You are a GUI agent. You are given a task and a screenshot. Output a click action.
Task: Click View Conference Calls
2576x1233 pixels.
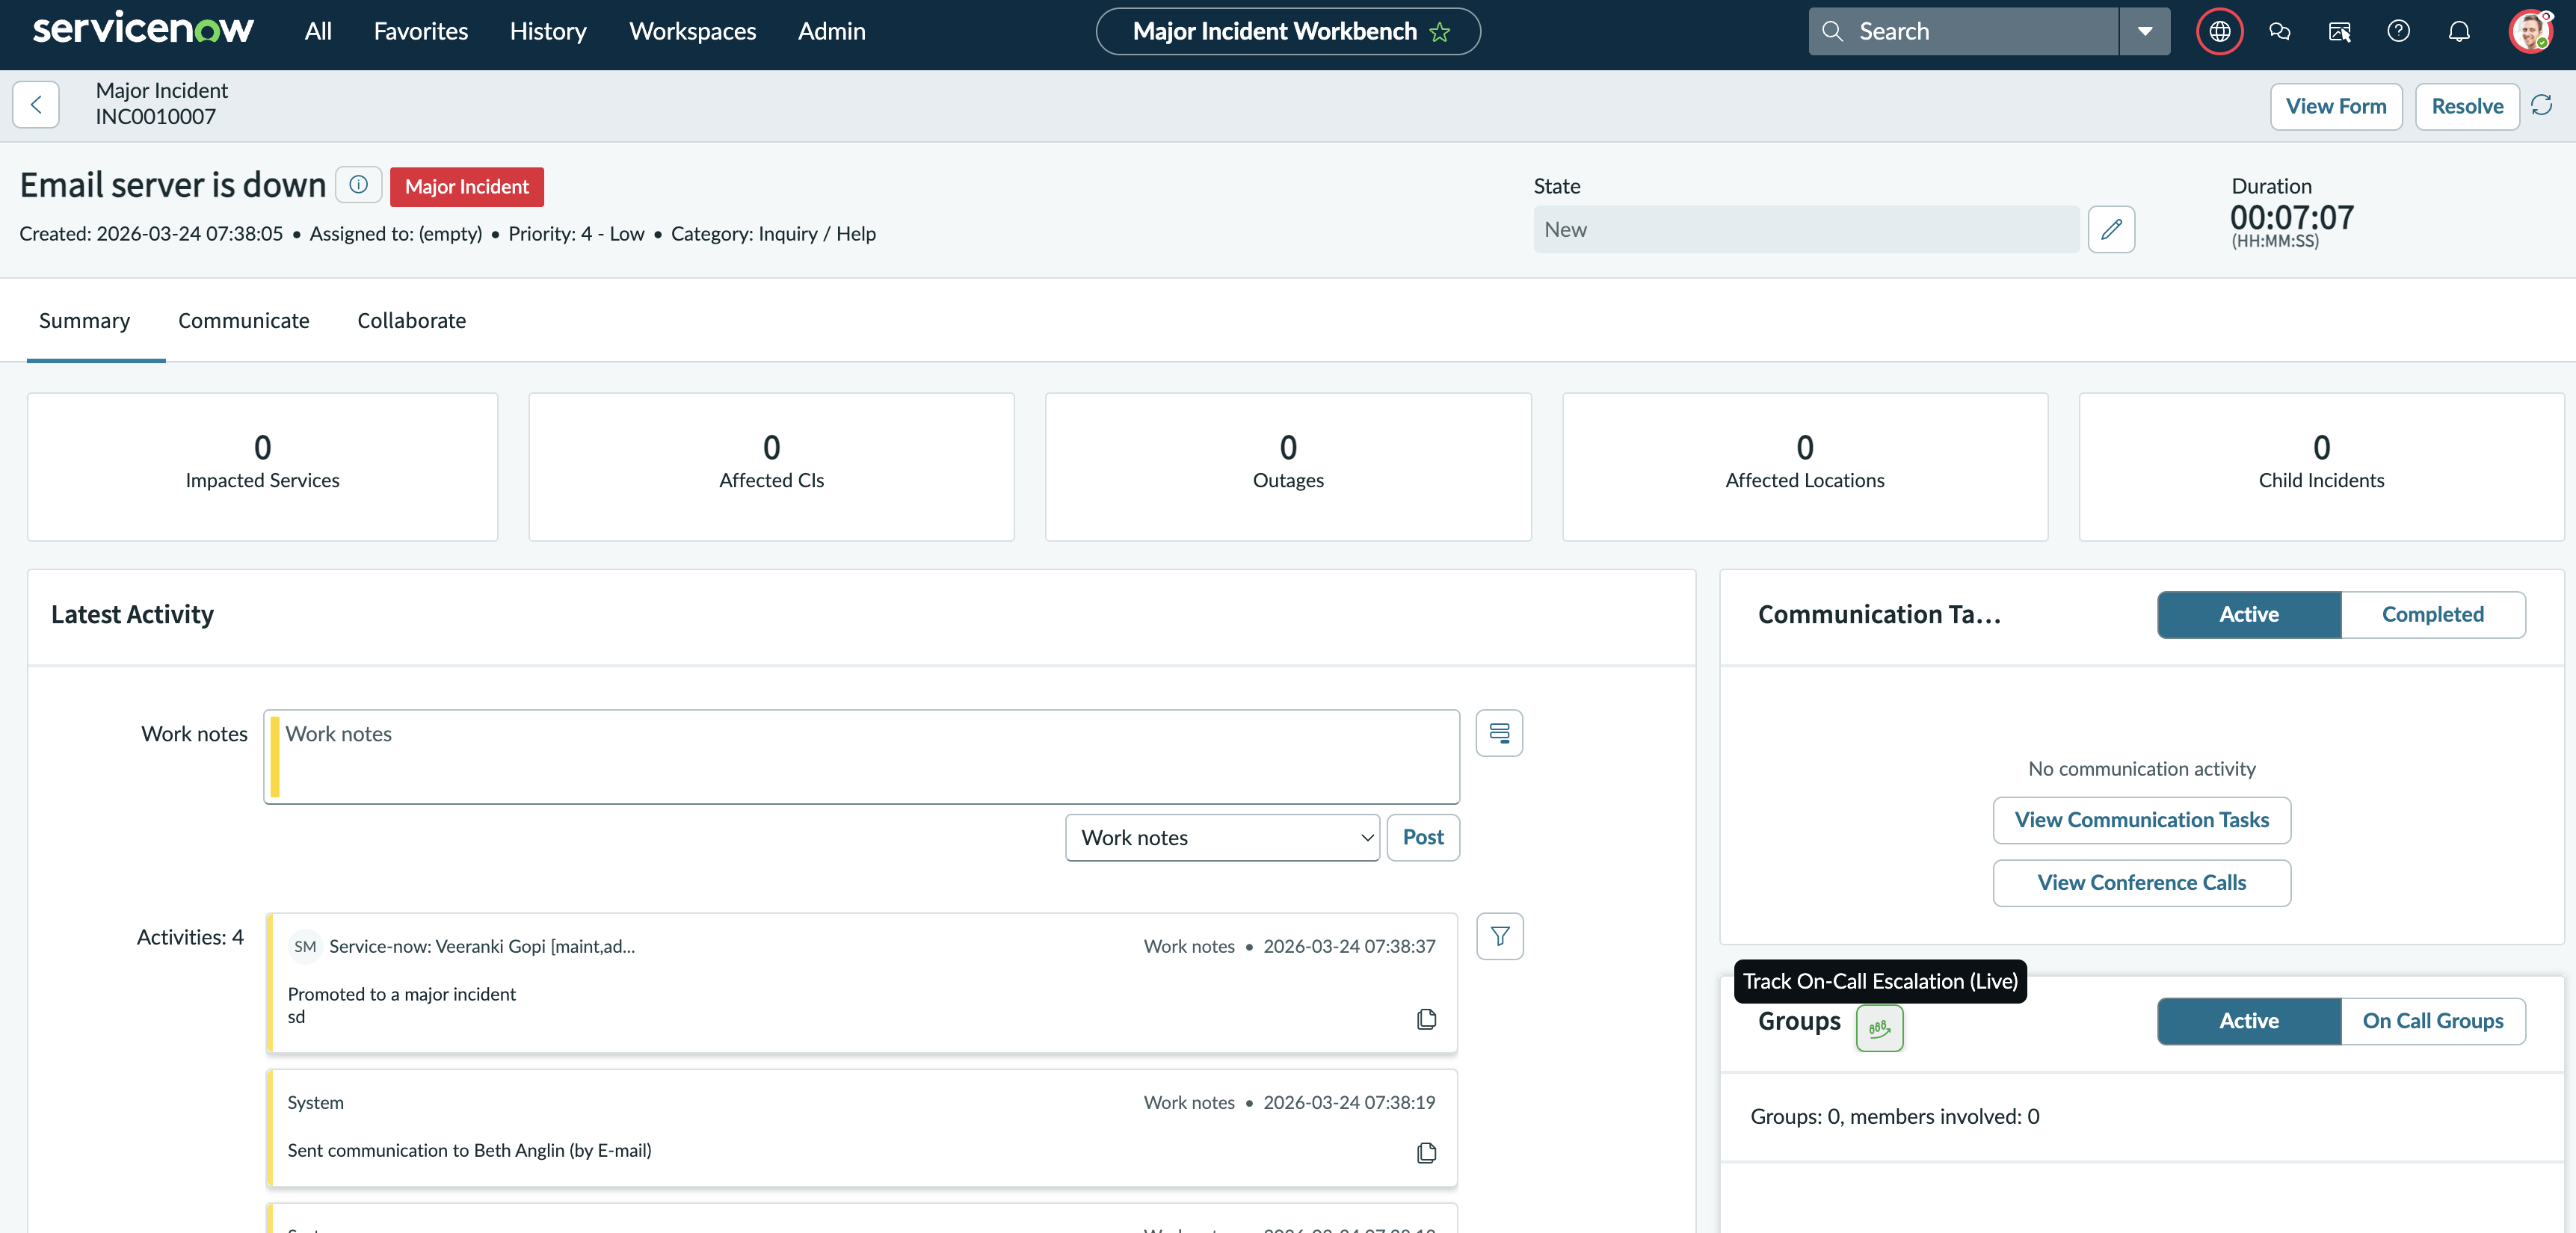(x=2141, y=883)
